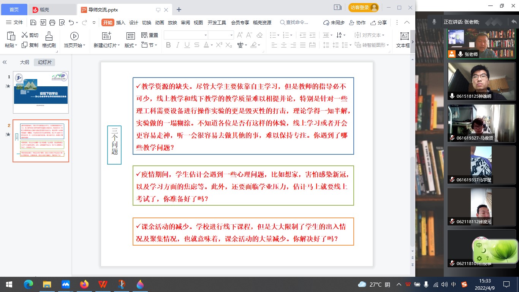Click the Save icon in quick access toolbar
The width and height of the screenshot is (519, 292).
[33, 22]
